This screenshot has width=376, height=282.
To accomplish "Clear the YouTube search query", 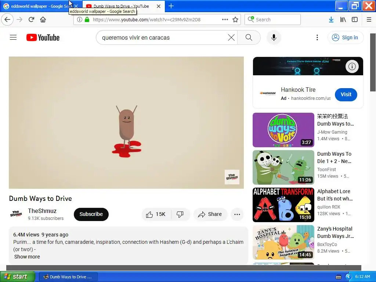I will (x=231, y=37).
